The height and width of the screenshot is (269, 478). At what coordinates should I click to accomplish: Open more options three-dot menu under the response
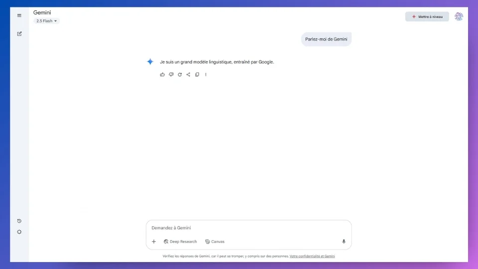[x=206, y=74]
